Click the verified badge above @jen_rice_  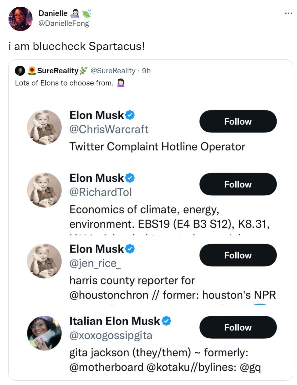[130, 249]
